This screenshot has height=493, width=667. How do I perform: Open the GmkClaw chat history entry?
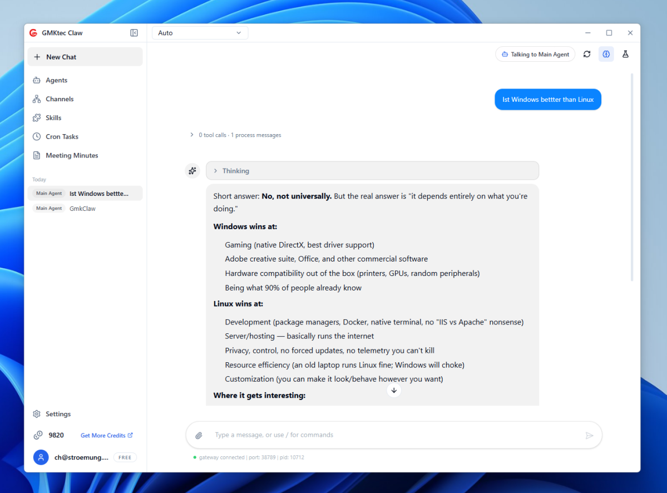pos(85,209)
